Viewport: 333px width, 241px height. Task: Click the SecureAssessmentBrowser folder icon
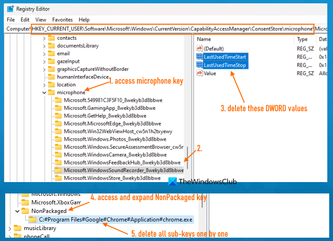tap(59, 147)
